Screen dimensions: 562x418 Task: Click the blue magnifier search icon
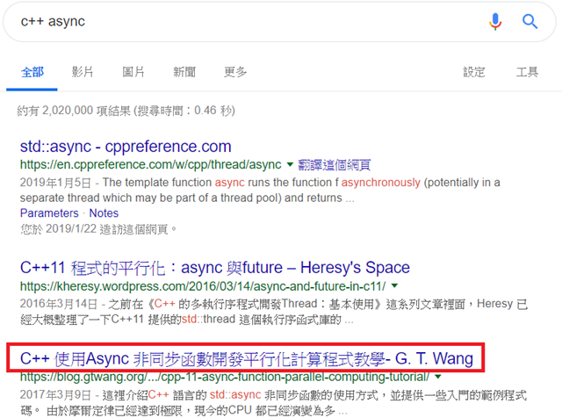[530, 21]
